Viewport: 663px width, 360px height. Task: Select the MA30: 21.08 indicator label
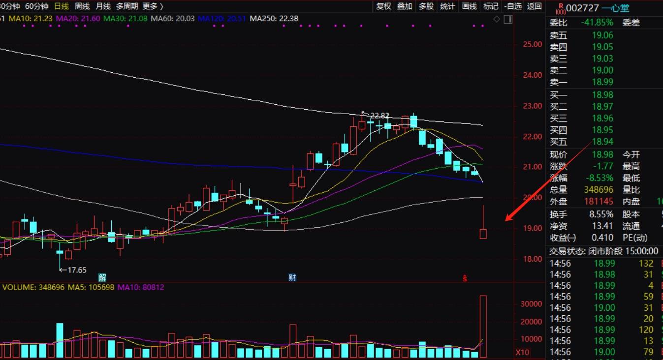click(x=125, y=19)
